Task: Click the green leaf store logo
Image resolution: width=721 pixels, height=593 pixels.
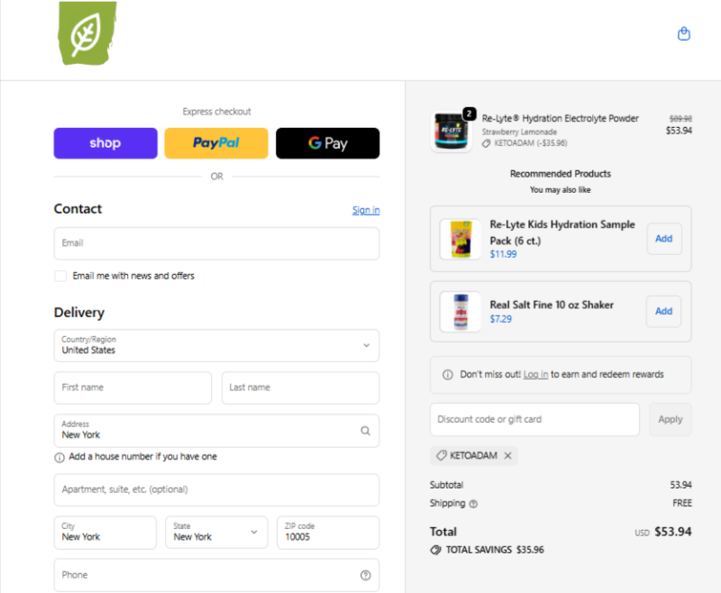Action: point(87,35)
